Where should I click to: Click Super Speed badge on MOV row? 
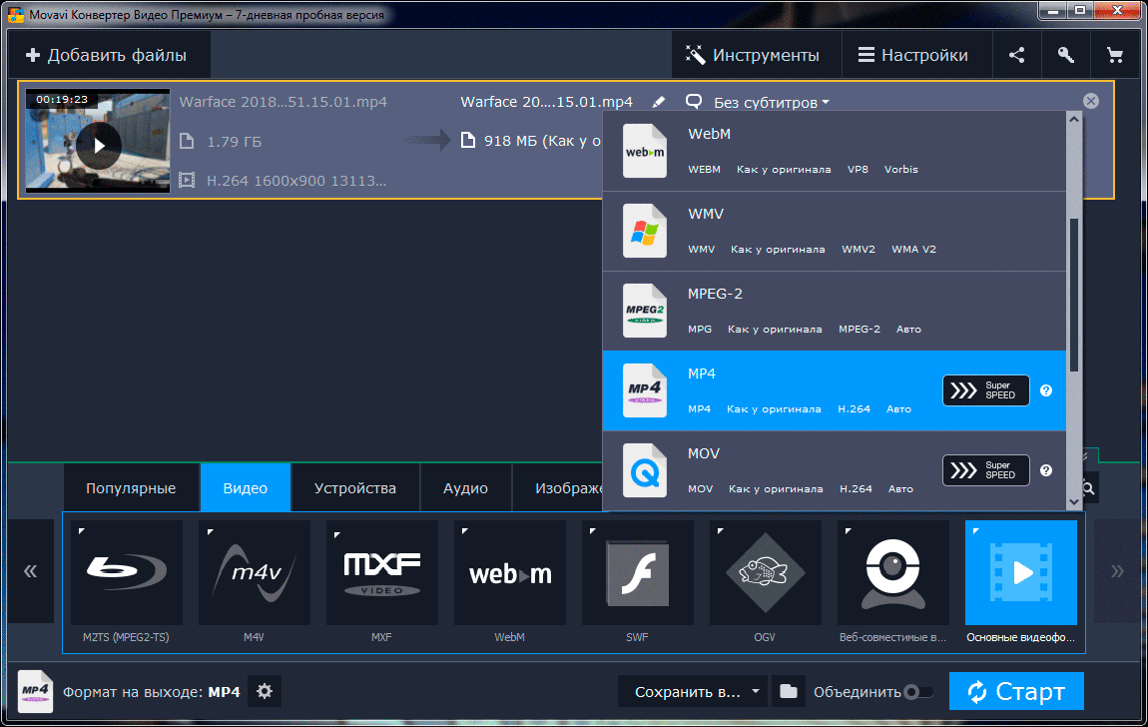coord(985,470)
